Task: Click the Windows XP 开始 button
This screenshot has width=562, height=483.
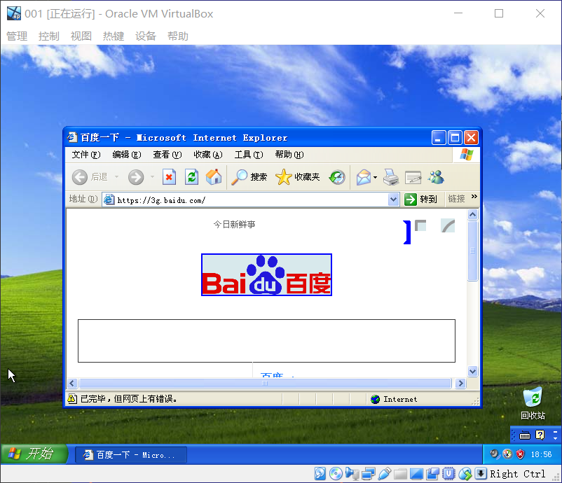Action: (32, 454)
